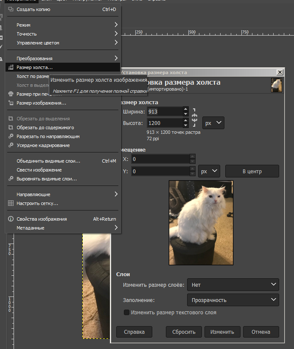Open the Изменить размер слоёв dropdown

[x=233, y=285]
